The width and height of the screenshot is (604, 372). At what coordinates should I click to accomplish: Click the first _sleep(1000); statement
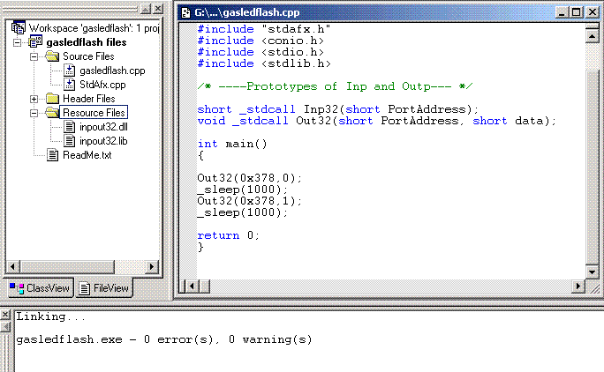point(243,190)
